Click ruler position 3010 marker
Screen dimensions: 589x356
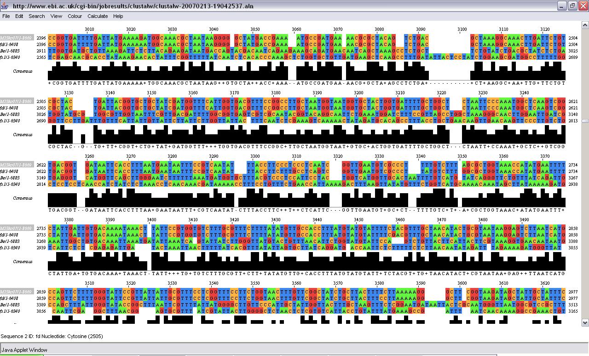89,29
